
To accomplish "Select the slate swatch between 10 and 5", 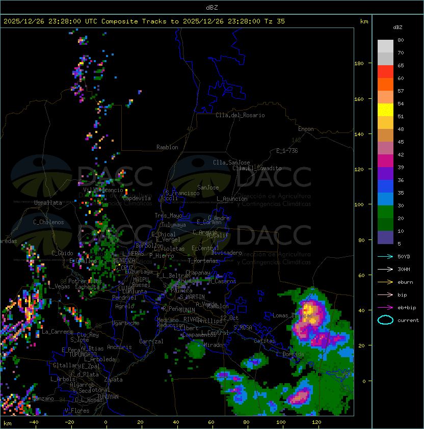I will 385,237.
